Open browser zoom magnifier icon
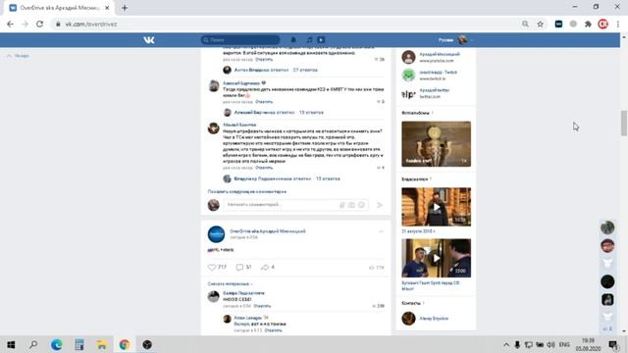Viewport: 628px width, 353px height. 525,24
